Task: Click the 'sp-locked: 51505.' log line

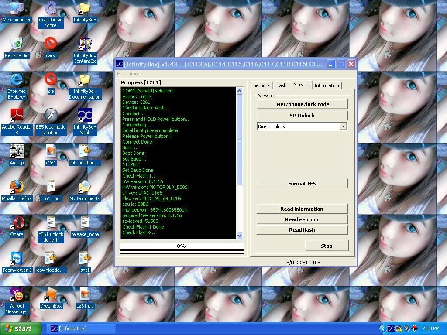Action: (141, 221)
